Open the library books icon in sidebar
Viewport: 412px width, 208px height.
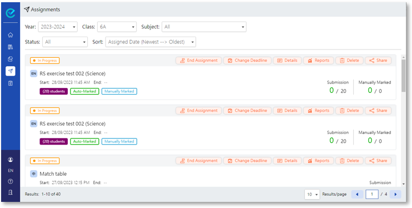(x=11, y=47)
